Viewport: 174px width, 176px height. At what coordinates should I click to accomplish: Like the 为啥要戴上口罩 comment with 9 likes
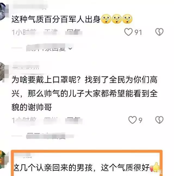click(133, 120)
